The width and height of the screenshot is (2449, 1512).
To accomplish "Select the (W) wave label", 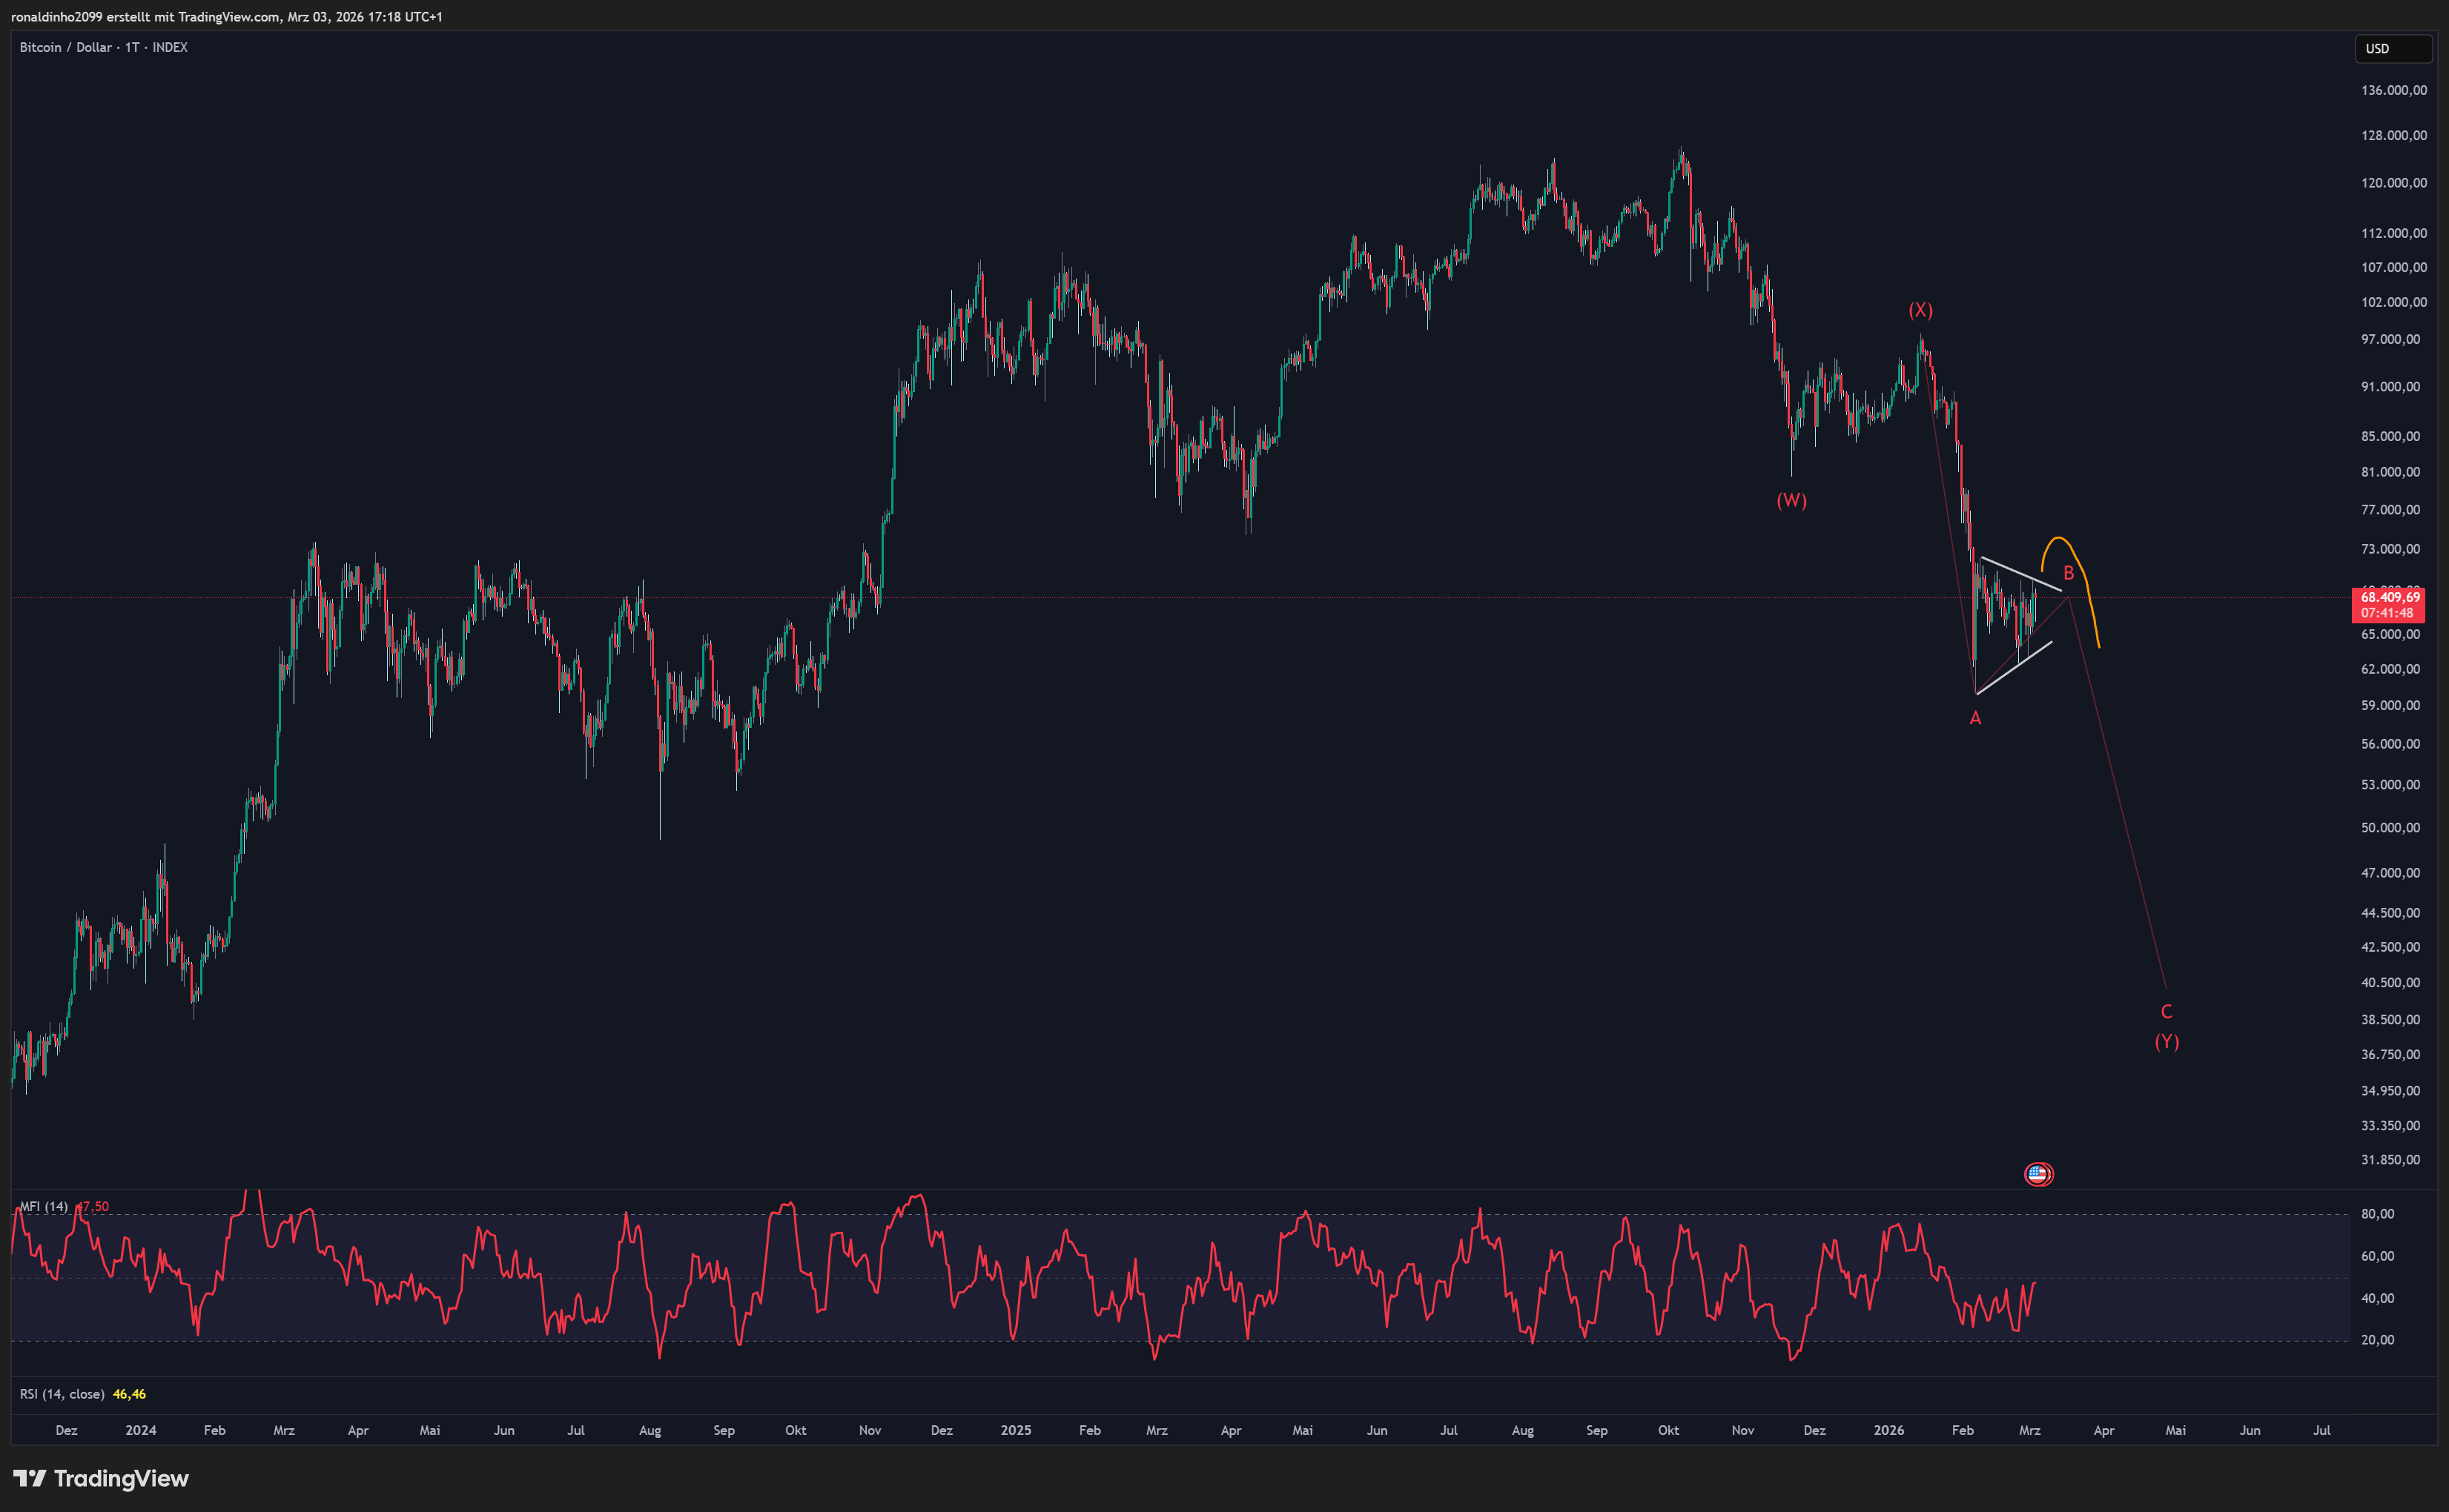I will click(x=1791, y=500).
